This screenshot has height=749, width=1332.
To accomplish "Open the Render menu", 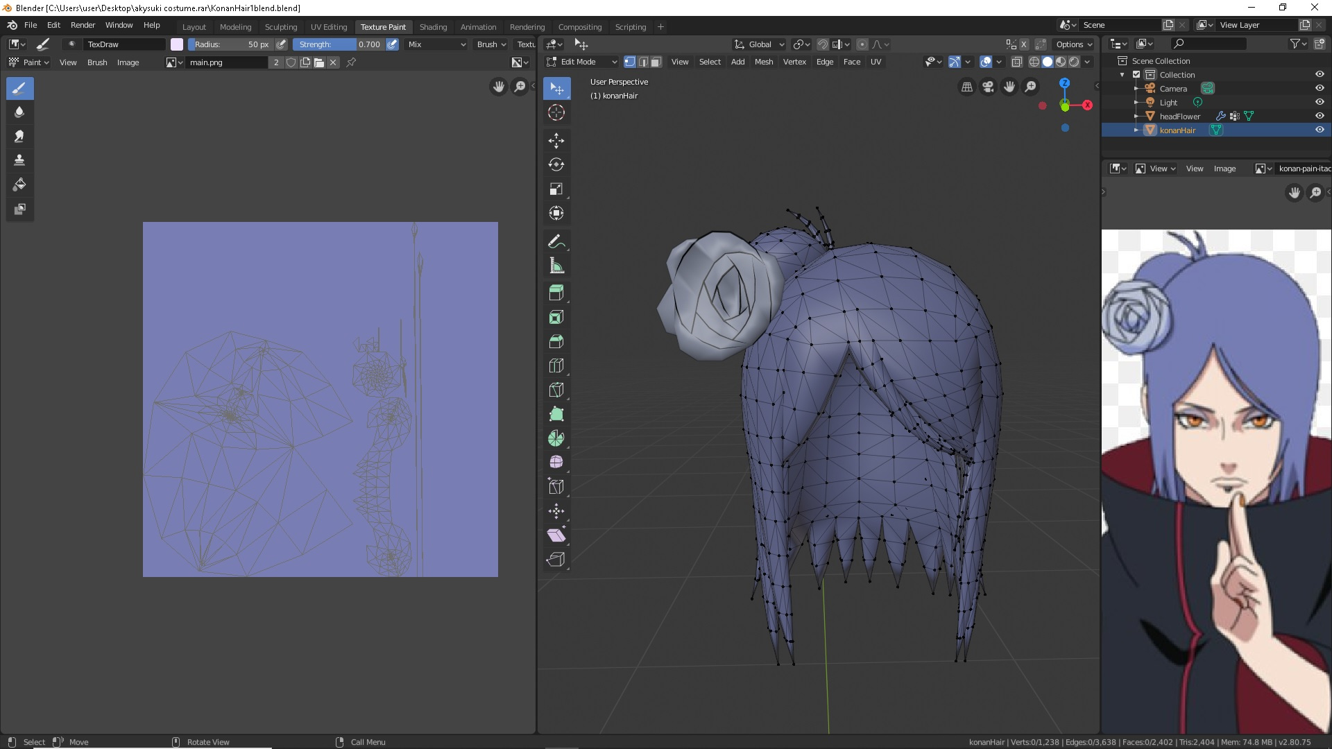I will pos(83,25).
